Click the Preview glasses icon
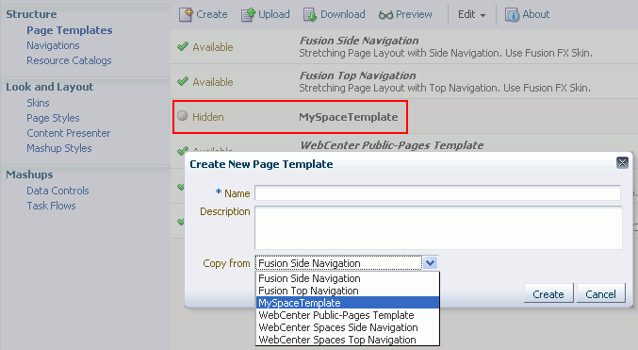Image resolution: width=638 pixels, height=350 pixels. coord(385,15)
